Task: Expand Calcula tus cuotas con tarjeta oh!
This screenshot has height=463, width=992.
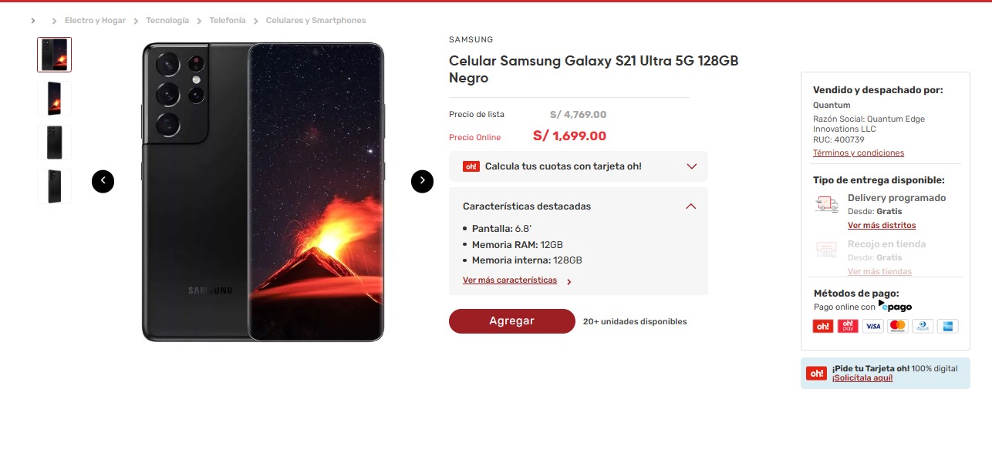Action: coord(579,166)
